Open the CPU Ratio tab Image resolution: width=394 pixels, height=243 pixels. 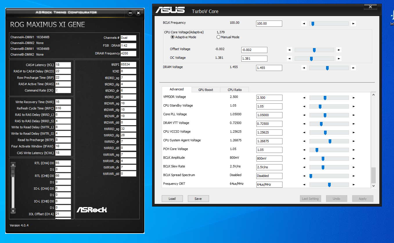235,90
